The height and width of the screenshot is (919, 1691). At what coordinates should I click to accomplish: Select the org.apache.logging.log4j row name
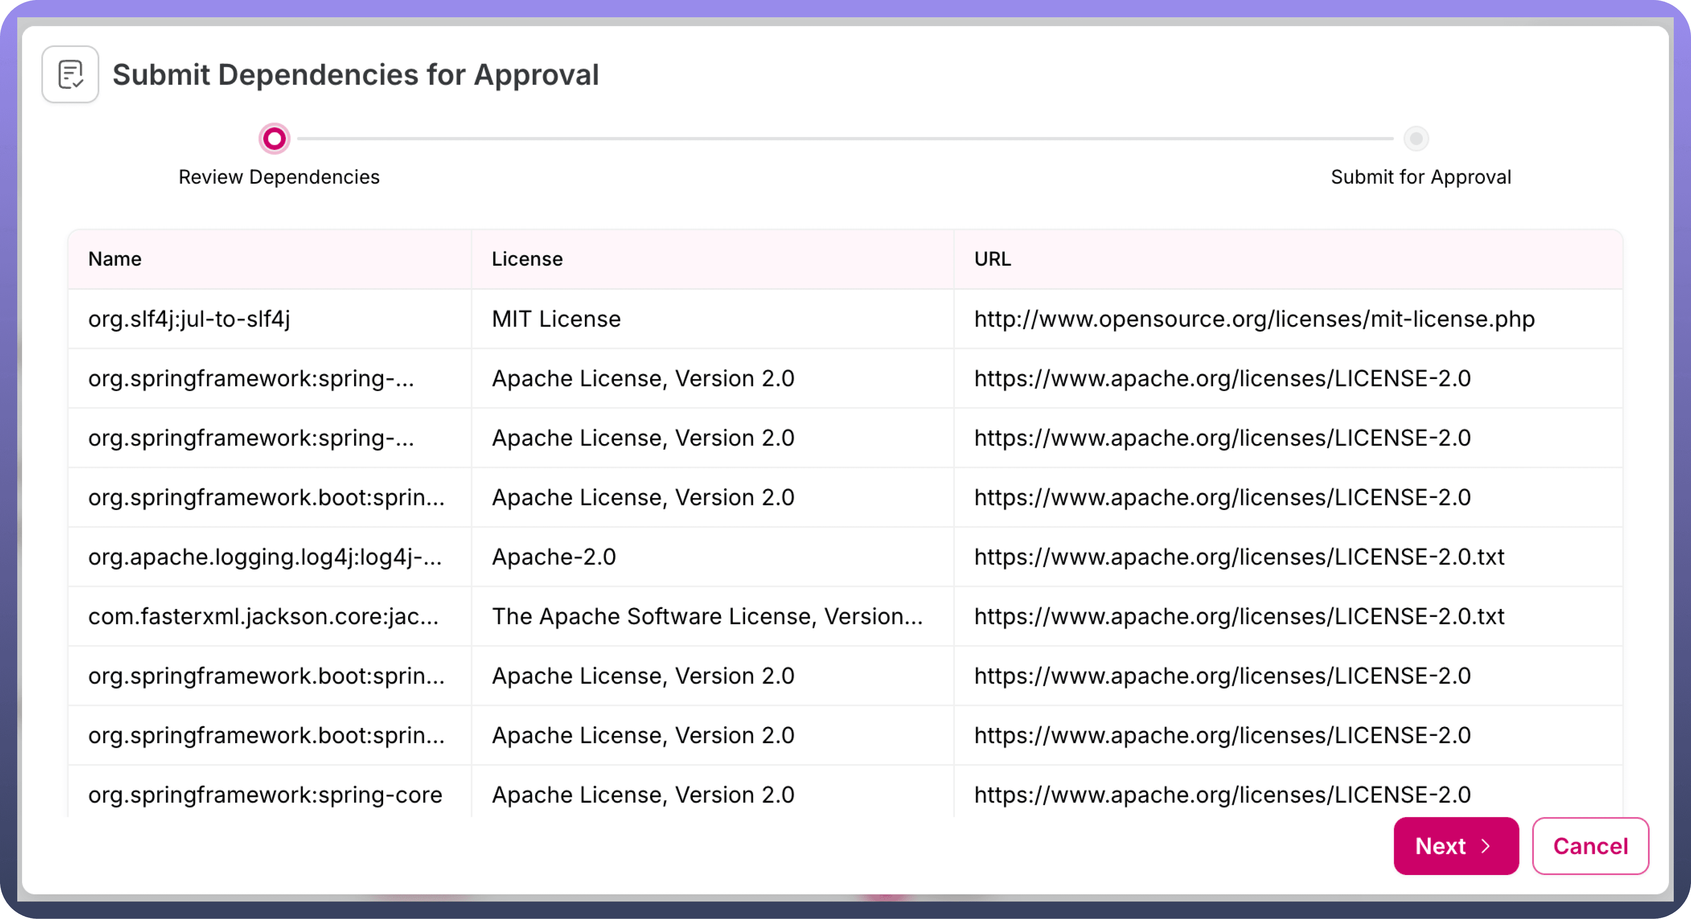(264, 557)
